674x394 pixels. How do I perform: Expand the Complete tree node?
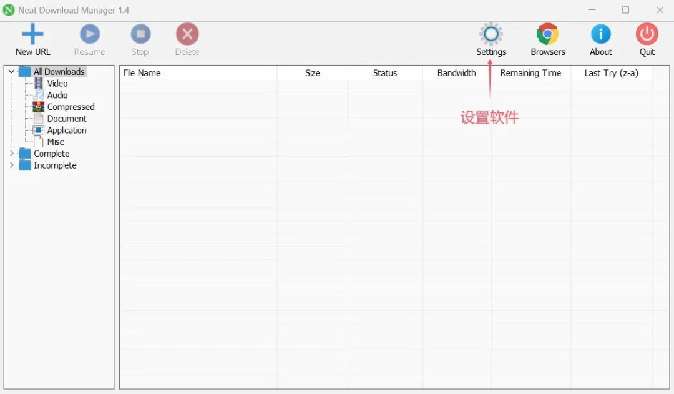coord(12,153)
